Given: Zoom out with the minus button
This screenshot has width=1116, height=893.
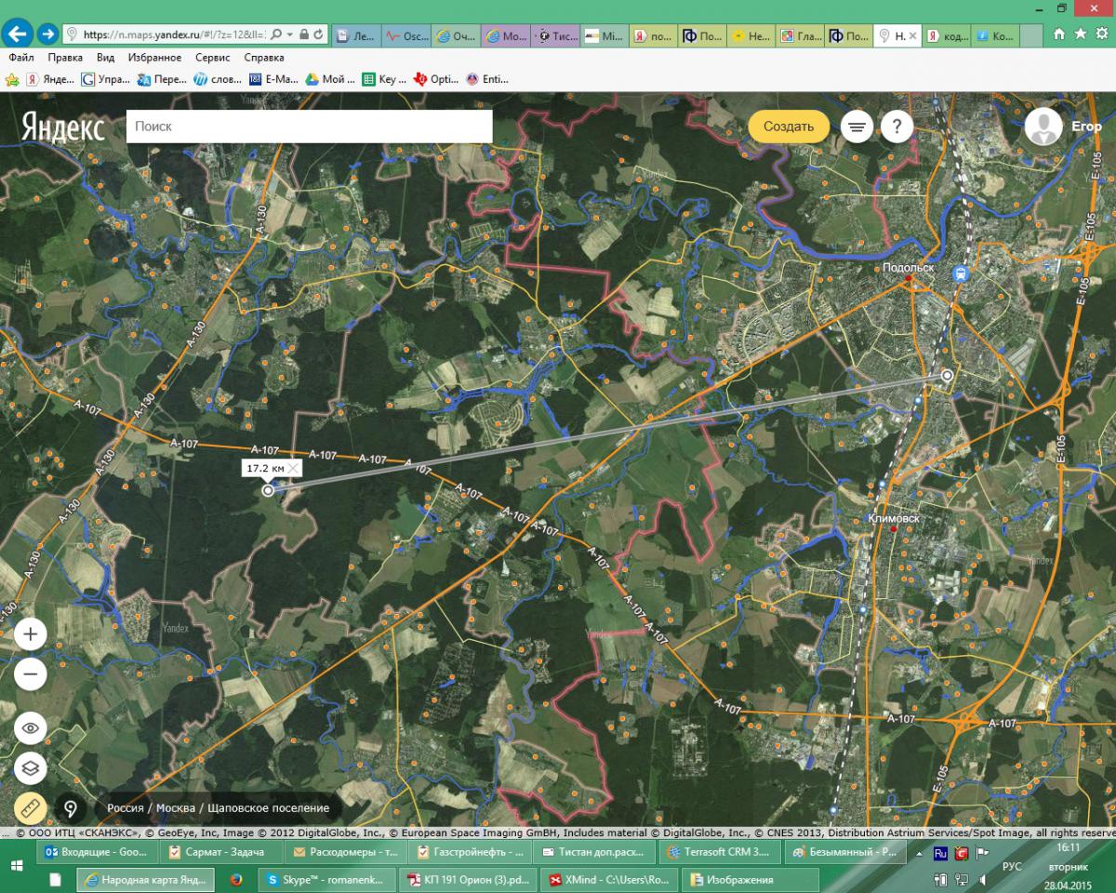Looking at the screenshot, I should pos(31,674).
